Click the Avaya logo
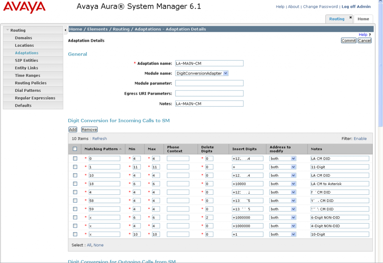Viewport: 383px width, 263px height. 24,7
